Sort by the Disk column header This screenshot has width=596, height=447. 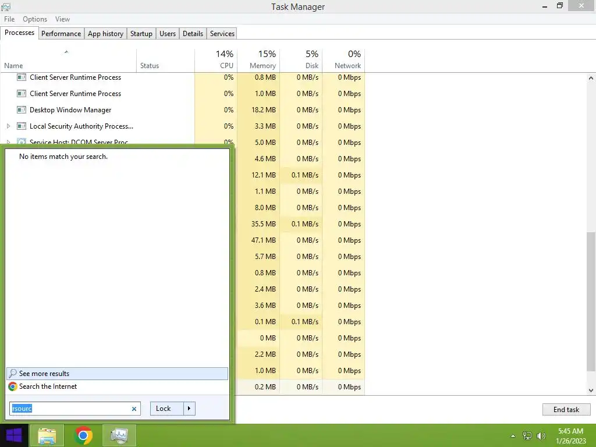tap(301, 60)
